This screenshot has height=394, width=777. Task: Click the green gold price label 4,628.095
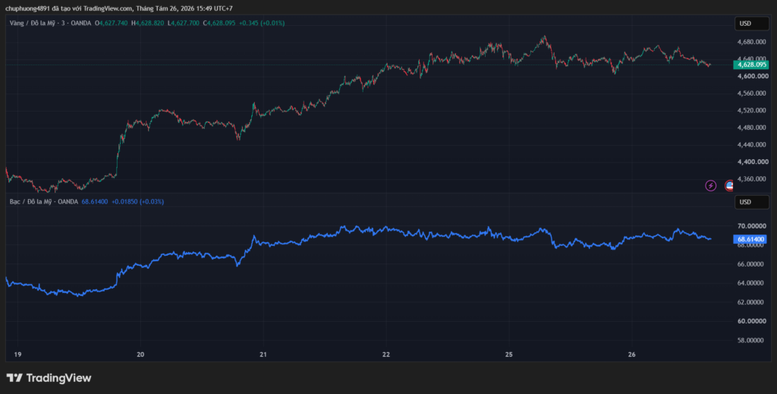[x=751, y=65]
